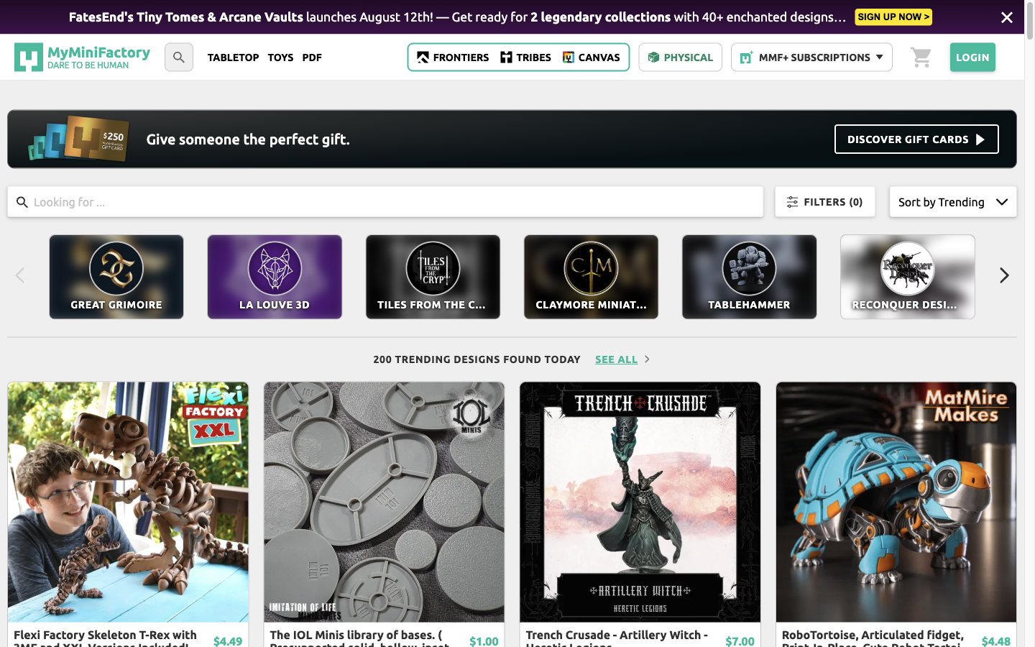Open Canvas section
Viewport: 1035px width, 647px height.
[592, 58]
